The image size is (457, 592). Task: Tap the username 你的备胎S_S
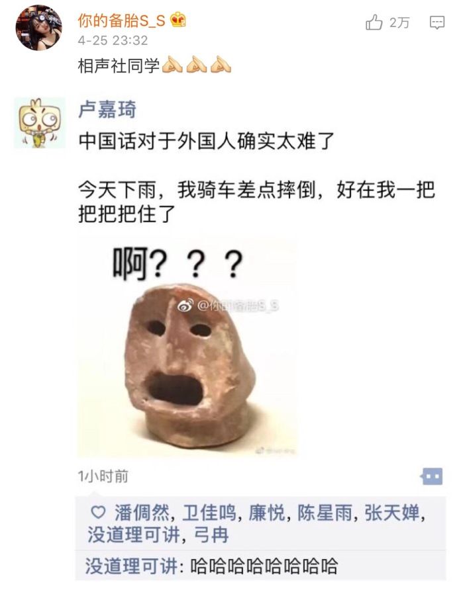[122, 21]
